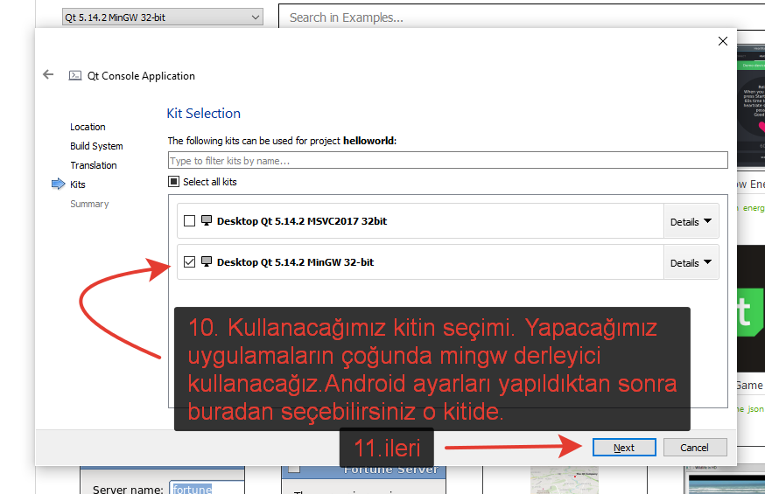Expand Details for the MSVC2017 32bit kit

(691, 222)
